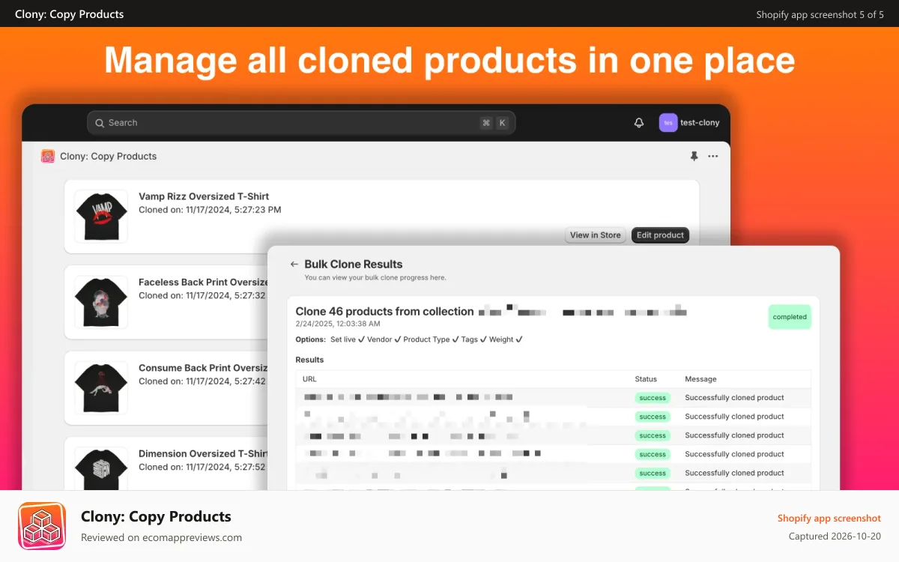
Task: Click the 2/24/2025, 12:03:38 AM timestamp
Action: tap(338, 324)
